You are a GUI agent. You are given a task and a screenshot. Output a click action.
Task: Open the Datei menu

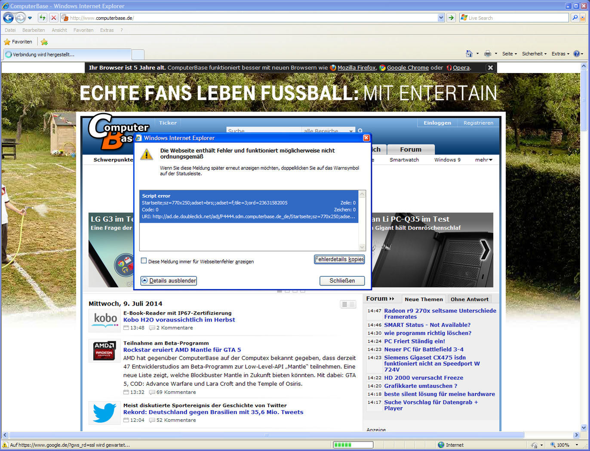point(10,30)
